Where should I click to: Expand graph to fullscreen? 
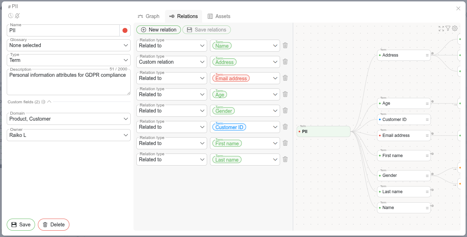(441, 29)
